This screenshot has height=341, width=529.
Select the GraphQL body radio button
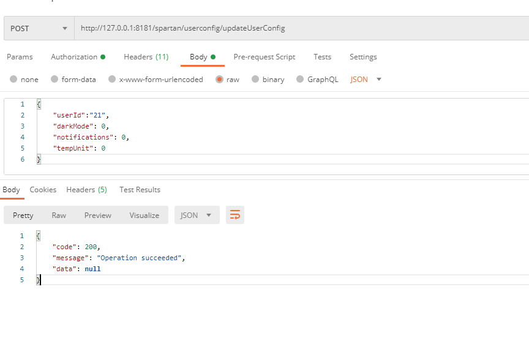click(300, 80)
